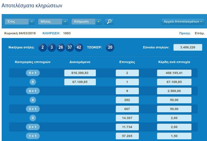Click winners count 667
This screenshot has width=207, height=141.
[127, 109]
